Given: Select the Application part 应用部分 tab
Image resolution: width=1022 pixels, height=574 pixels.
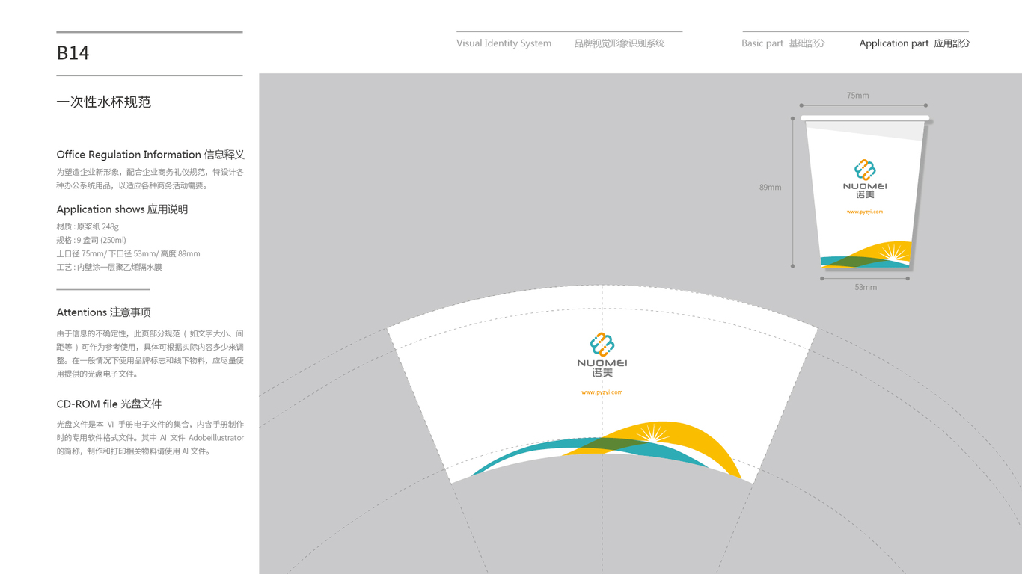Looking at the screenshot, I should 914,43.
